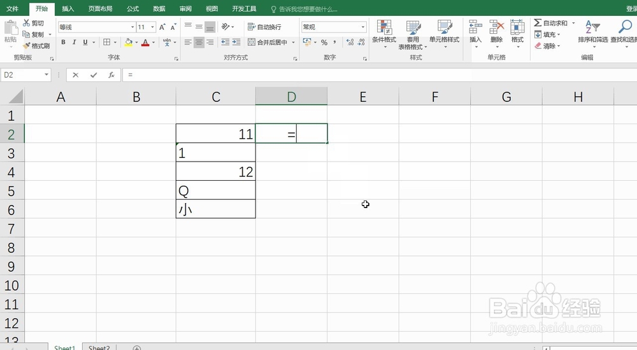Click the accounting number format icon

307,42
